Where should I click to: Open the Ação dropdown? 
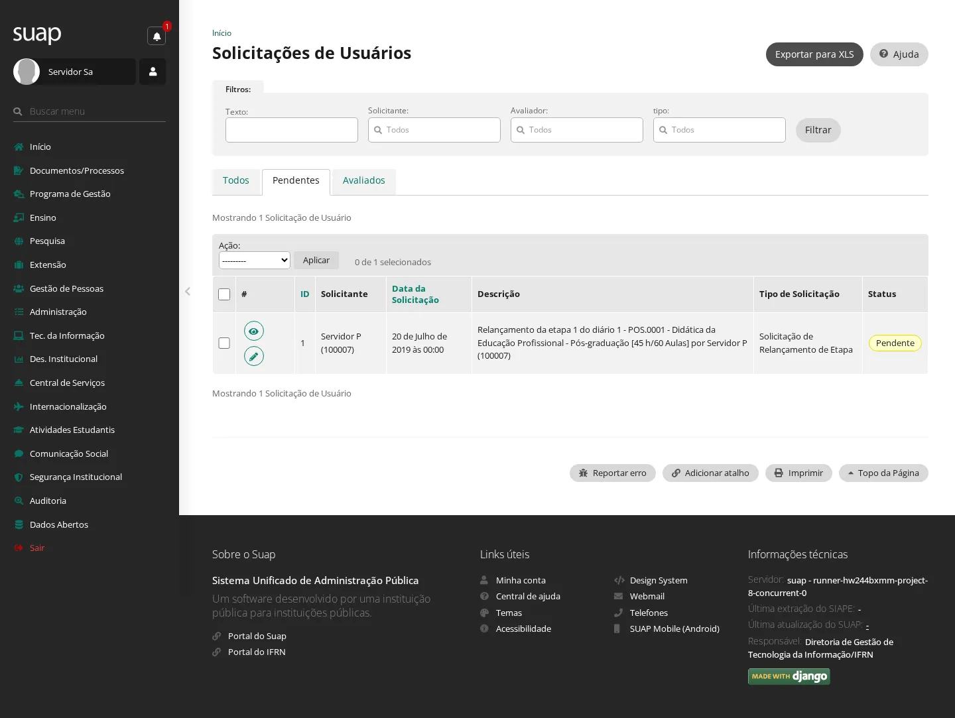pyautogui.click(x=255, y=261)
